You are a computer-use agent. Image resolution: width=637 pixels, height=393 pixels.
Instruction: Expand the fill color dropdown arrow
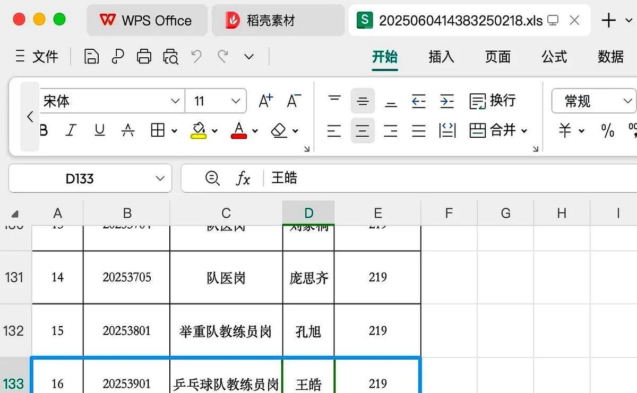[214, 131]
